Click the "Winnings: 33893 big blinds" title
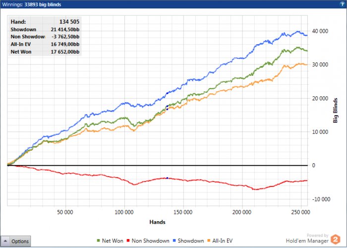Image resolution: width=347 pixels, height=248 pixels. pos(32,4)
